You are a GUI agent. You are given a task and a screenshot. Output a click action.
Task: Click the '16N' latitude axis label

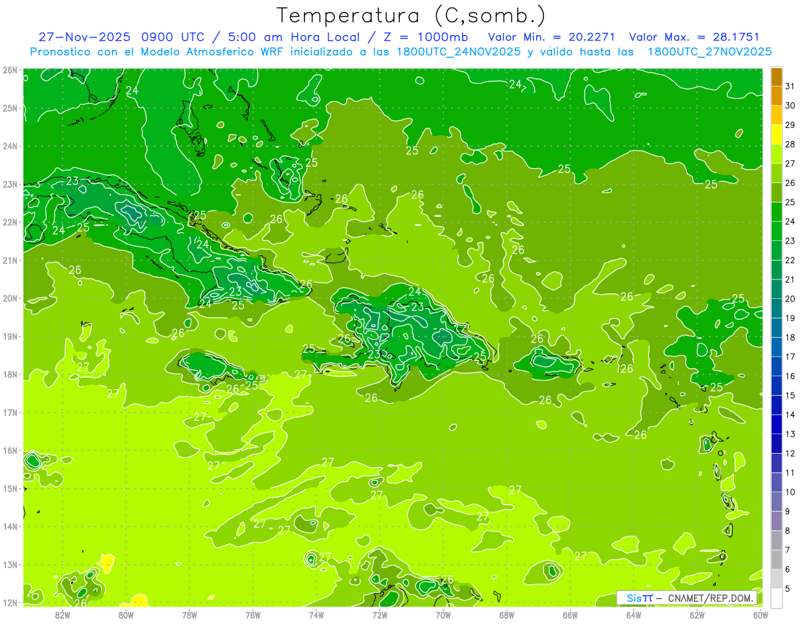9,450
